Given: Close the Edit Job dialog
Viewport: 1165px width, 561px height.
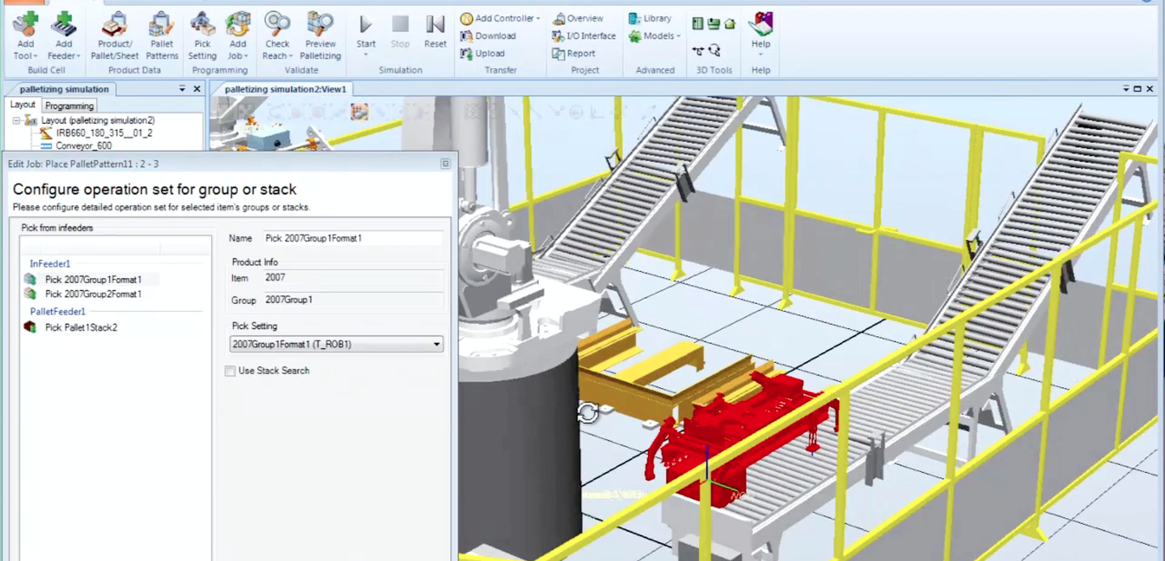Looking at the screenshot, I should coord(445,163).
